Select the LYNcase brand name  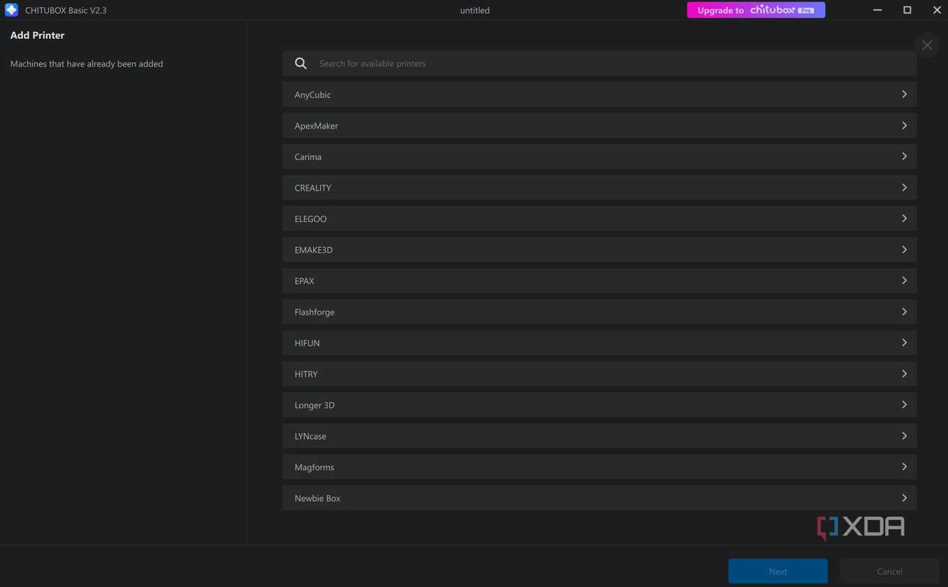pyautogui.click(x=310, y=436)
